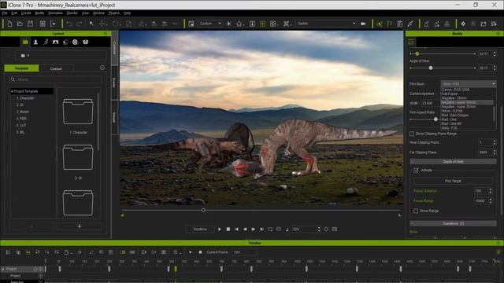The image size is (504, 283).
Task: Click the green focal length slider handle
Action: point(417,54)
